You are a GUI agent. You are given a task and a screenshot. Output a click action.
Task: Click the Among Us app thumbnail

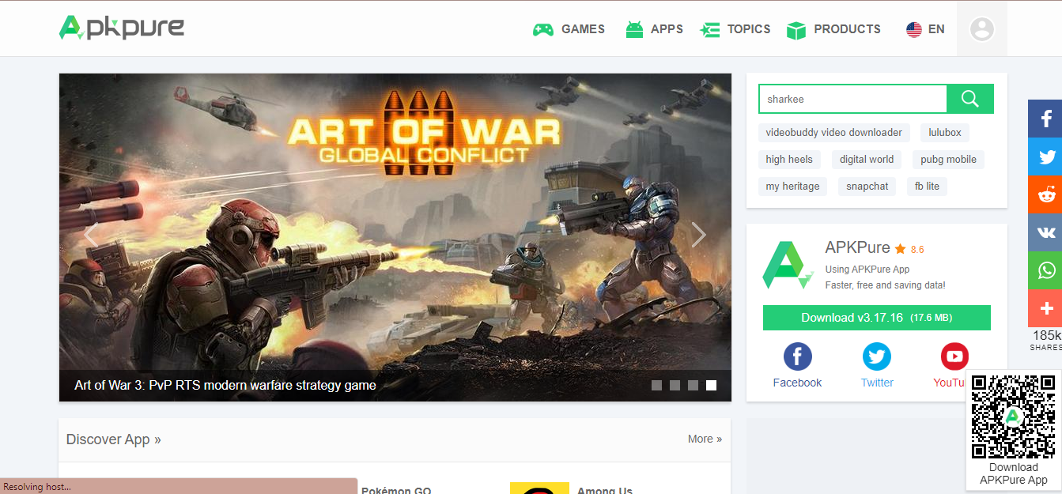point(539,488)
